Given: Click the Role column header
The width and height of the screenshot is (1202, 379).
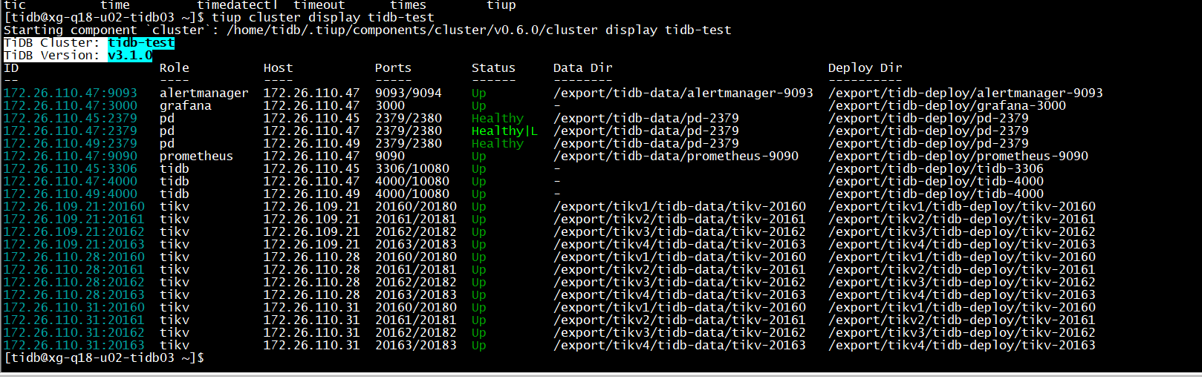Looking at the screenshot, I should [x=175, y=68].
